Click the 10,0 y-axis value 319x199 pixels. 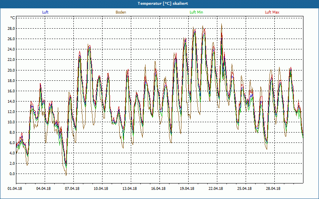11,122
